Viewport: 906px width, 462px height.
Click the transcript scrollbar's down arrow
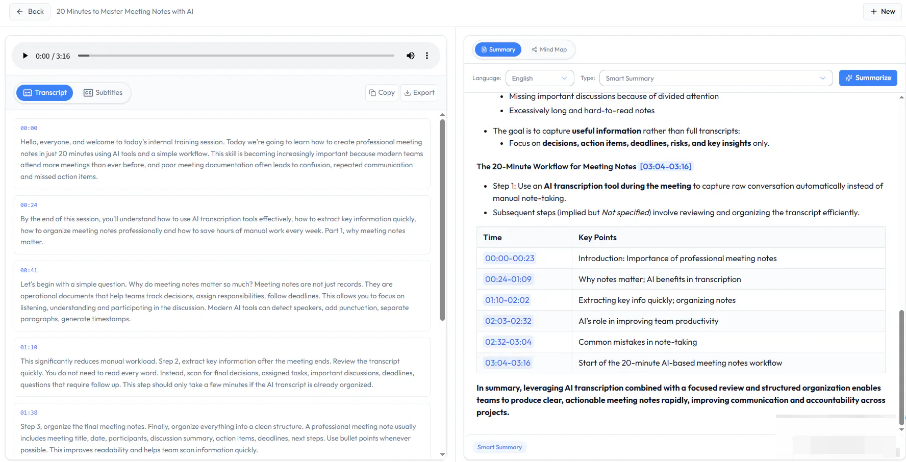[x=442, y=454]
